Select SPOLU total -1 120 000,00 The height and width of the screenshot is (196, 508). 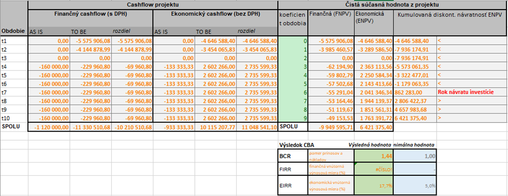pyautogui.click(x=49, y=127)
